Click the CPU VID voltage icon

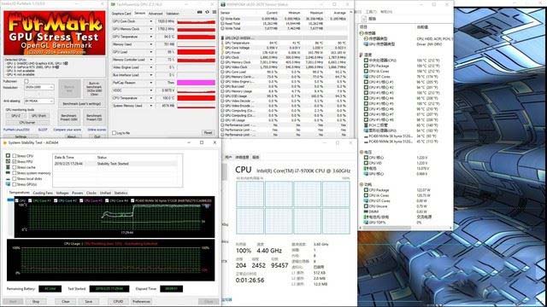click(x=366, y=163)
